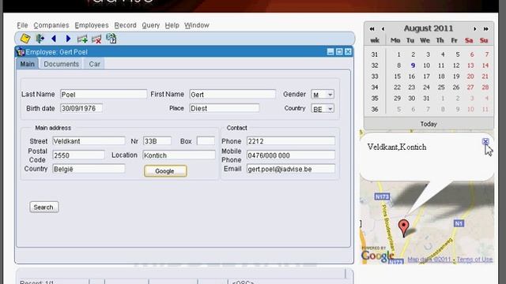
Task: Click the yellow Save toolbar icon
Action: coord(25,39)
